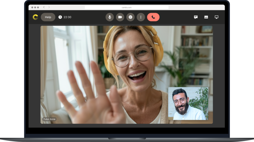
Task: Close the browser window with red dot
Action: (x=32, y=7)
